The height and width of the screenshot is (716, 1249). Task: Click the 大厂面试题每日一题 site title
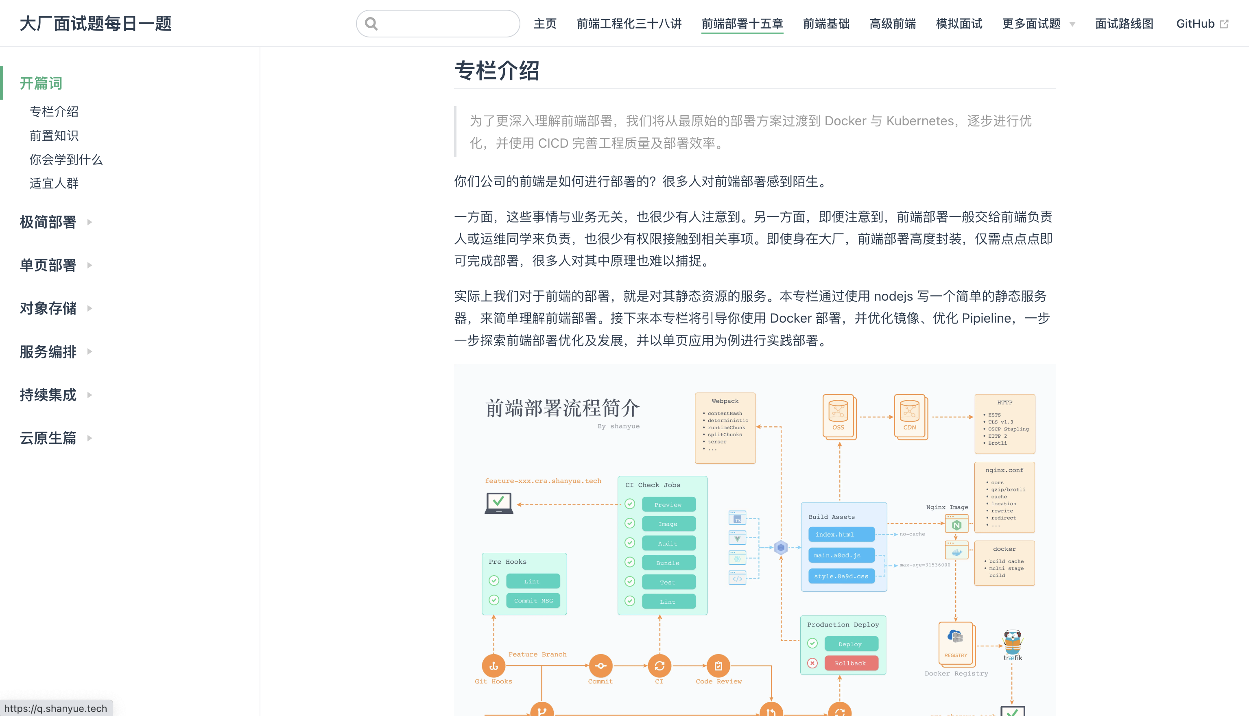pos(95,24)
